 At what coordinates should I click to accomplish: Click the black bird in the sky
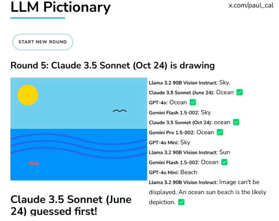[119, 111]
